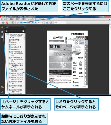Open the security lock icon in sidebar
The width and height of the screenshot is (111, 125).
[2, 27]
